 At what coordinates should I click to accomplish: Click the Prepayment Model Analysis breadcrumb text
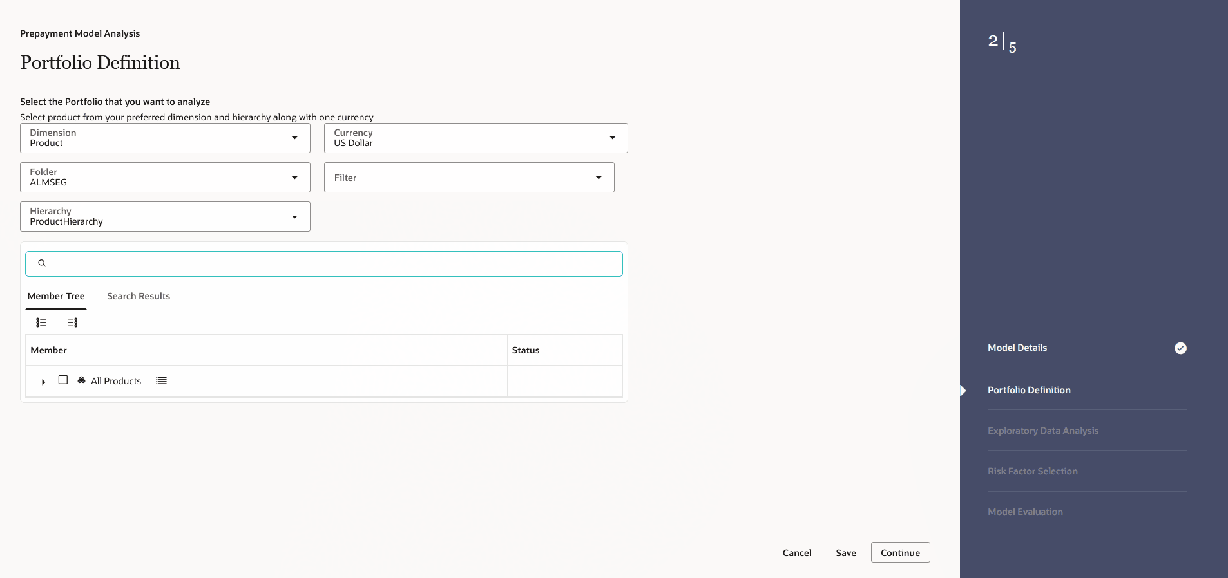tap(80, 33)
